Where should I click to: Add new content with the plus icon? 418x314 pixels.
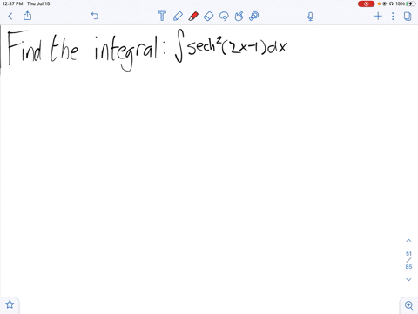pyautogui.click(x=378, y=16)
